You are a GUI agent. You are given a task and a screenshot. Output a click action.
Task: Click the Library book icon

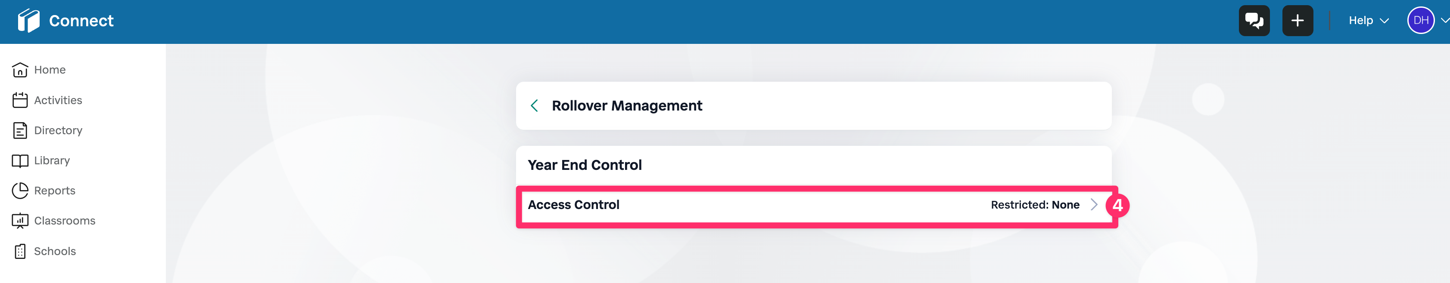coord(20,160)
